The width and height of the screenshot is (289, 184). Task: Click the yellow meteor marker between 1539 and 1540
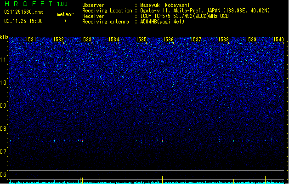coord(266,180)
